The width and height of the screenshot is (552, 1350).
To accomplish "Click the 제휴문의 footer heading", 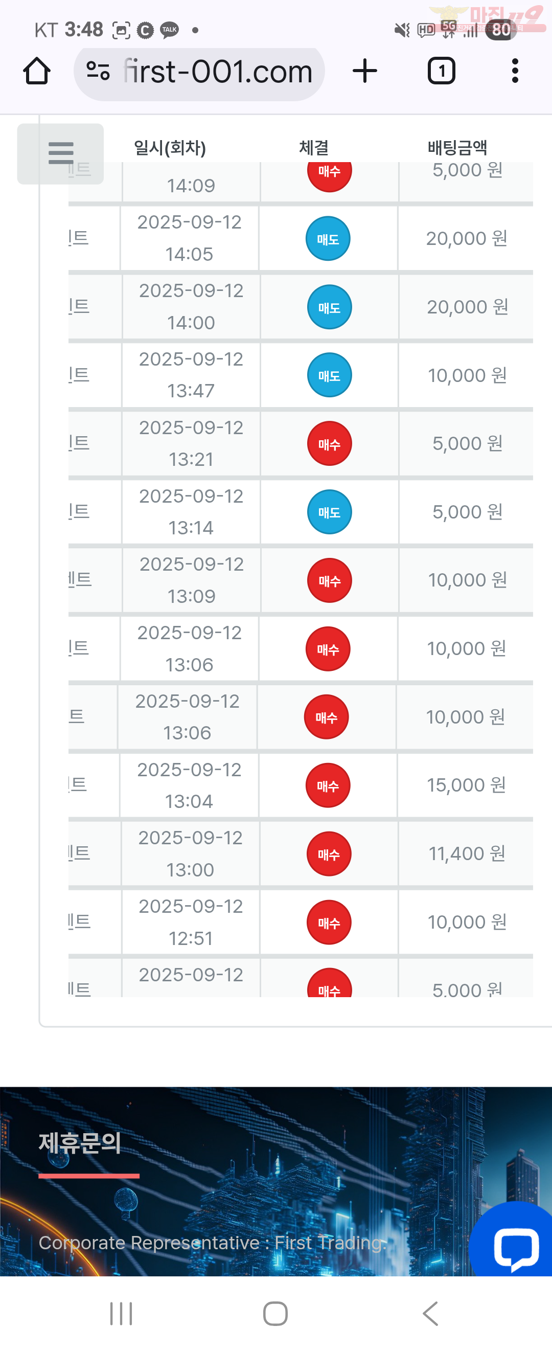I will [x=80, y=1142].
